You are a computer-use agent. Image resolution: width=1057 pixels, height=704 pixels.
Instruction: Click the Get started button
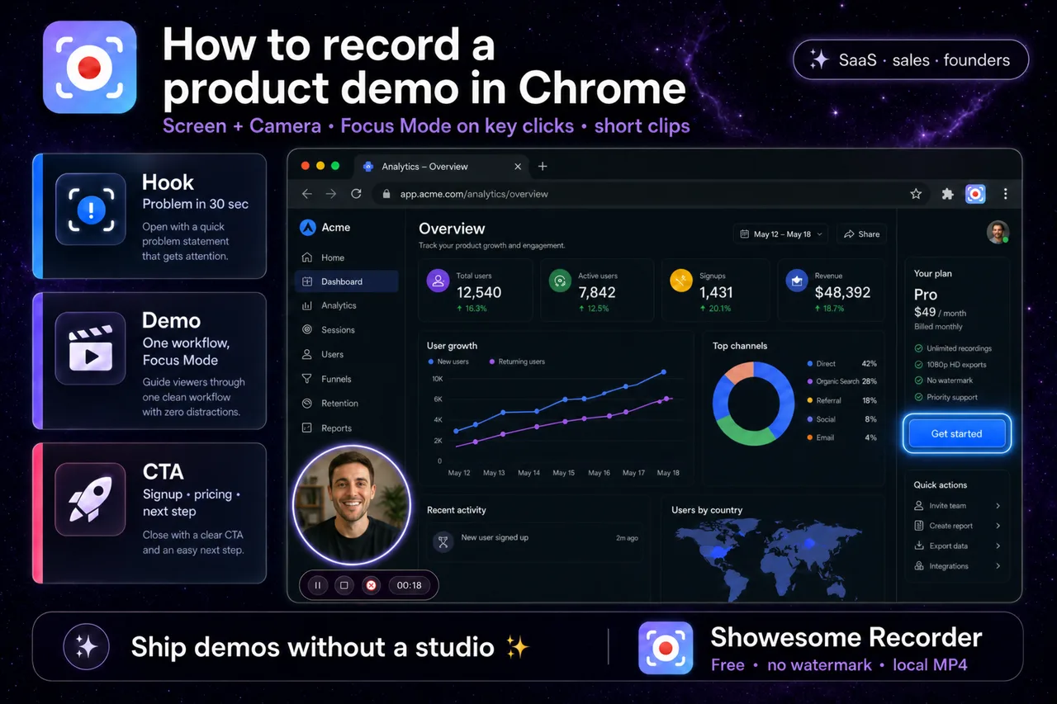(956, 433)
